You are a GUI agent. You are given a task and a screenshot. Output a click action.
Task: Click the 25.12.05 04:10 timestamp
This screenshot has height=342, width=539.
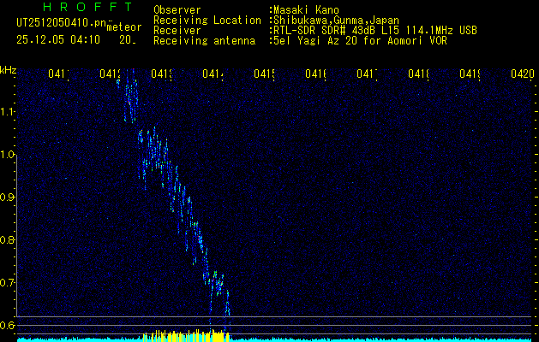tap(57, 39)
